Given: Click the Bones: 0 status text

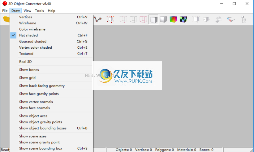Looking at the screenshot, I should pyautogui.click(x=206, y=150).
